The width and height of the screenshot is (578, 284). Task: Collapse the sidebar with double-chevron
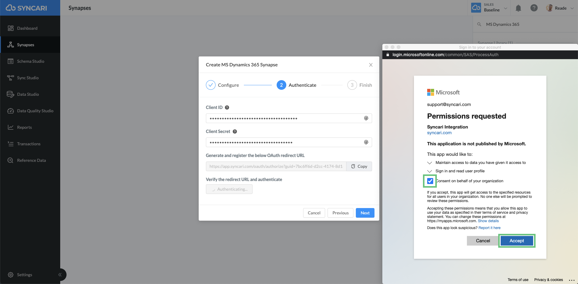point(60,275)
